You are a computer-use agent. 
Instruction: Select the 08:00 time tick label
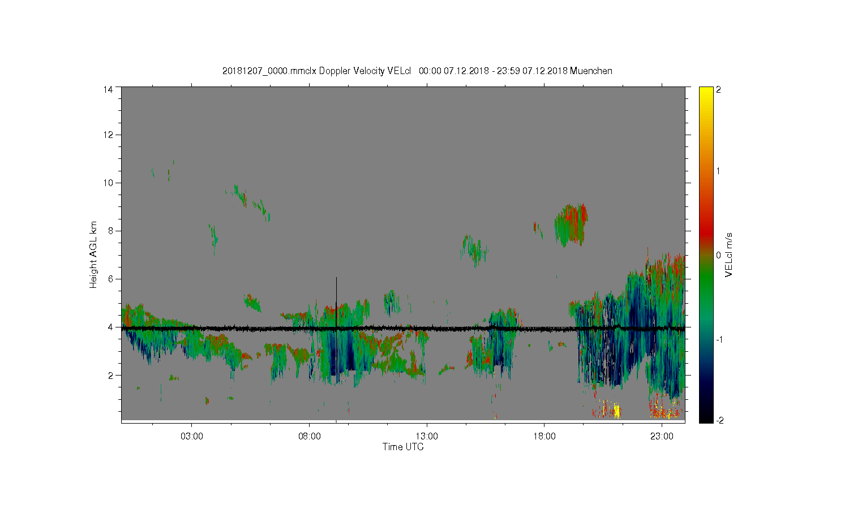point(310,437)
